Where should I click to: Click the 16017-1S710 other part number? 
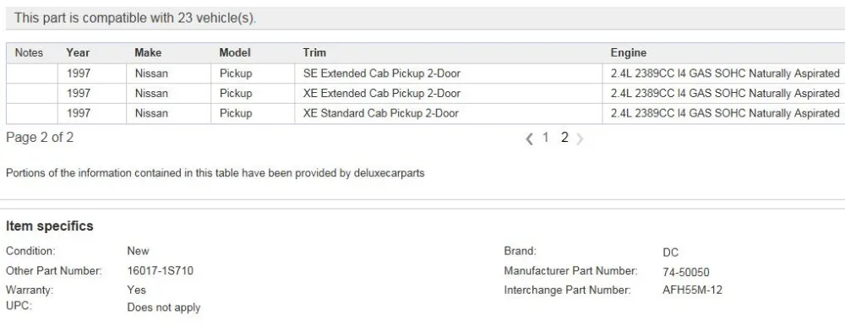160,270
